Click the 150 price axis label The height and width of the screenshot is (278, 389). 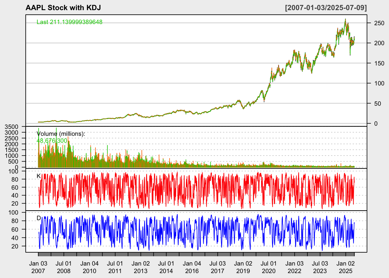click(x=379, y=63)
